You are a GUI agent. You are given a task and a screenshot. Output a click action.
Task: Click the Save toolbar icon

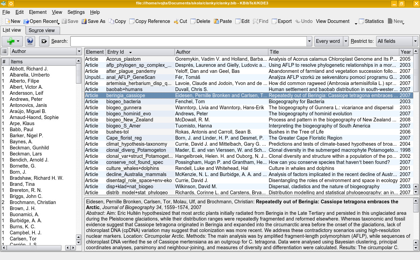tap(64, 21)
